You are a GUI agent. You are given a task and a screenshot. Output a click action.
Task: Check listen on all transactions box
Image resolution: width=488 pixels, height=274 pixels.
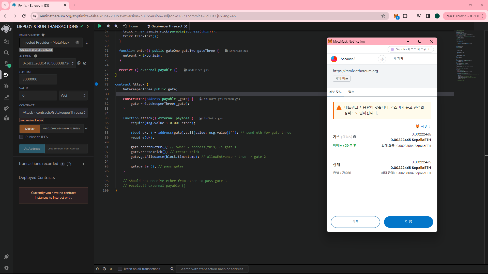pyautogui.click(x=120, y=269)
